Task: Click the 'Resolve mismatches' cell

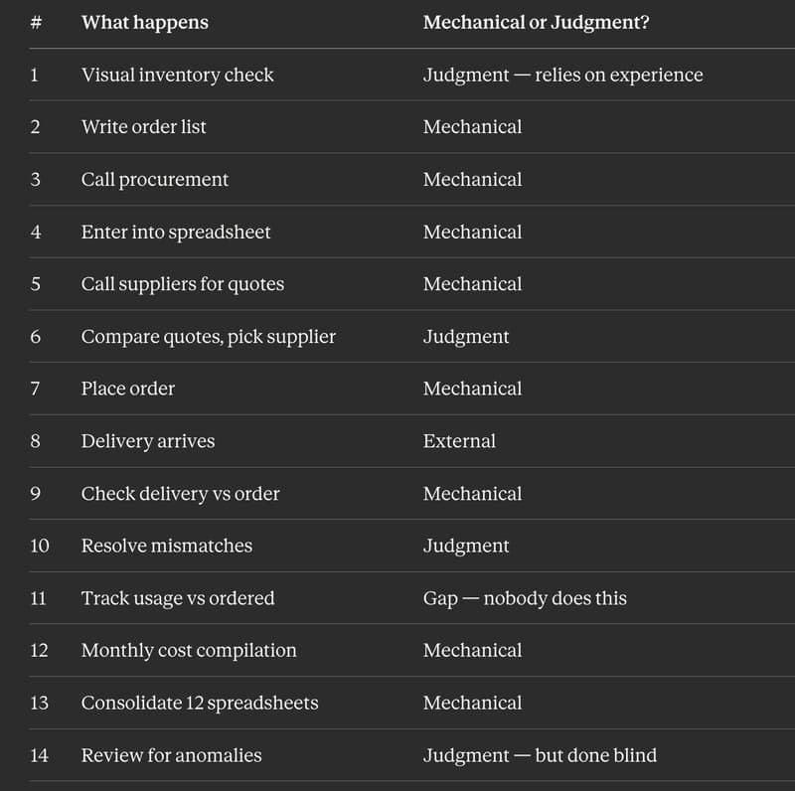Action: 166,546
